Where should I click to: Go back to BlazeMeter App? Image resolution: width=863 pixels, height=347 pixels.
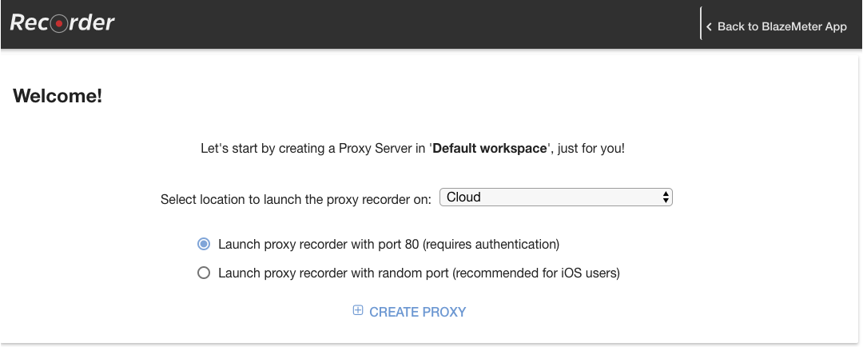click(x=781, y=26)
